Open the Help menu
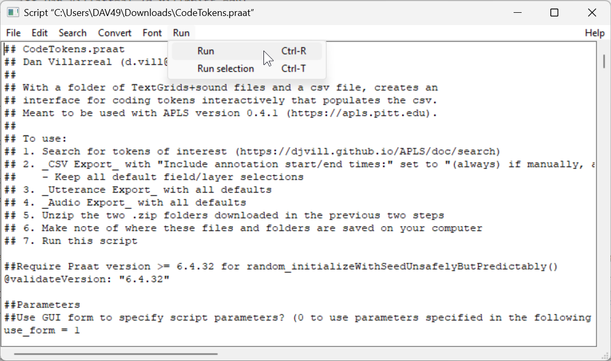 595,33
